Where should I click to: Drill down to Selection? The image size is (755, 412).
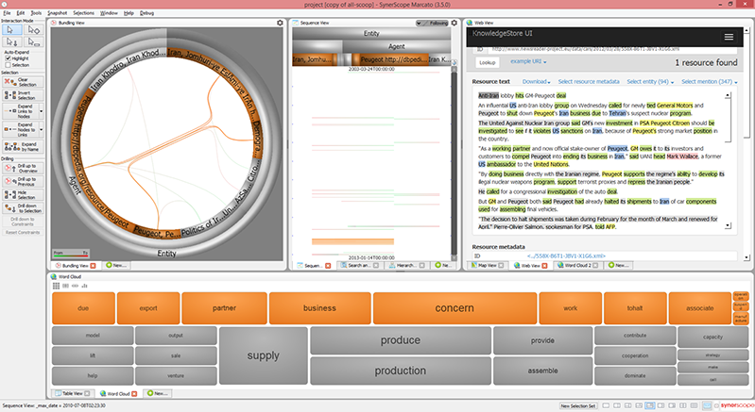click(x=23, y=208)
